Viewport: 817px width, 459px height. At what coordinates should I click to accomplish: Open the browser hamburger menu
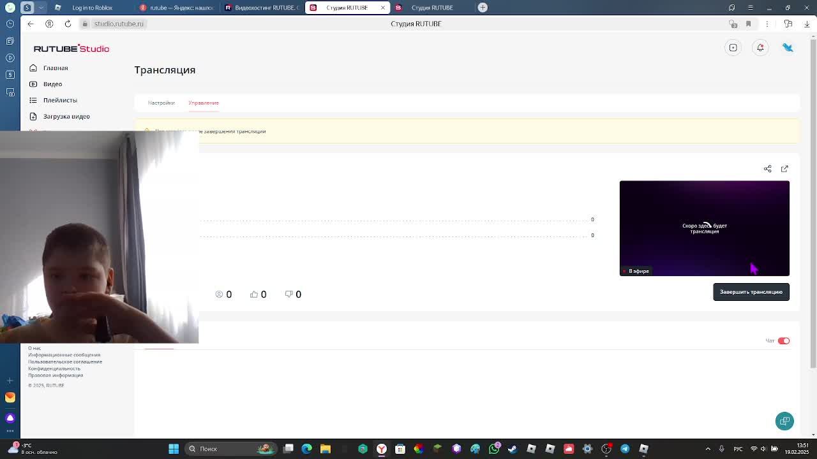click(x=751, y=8)
